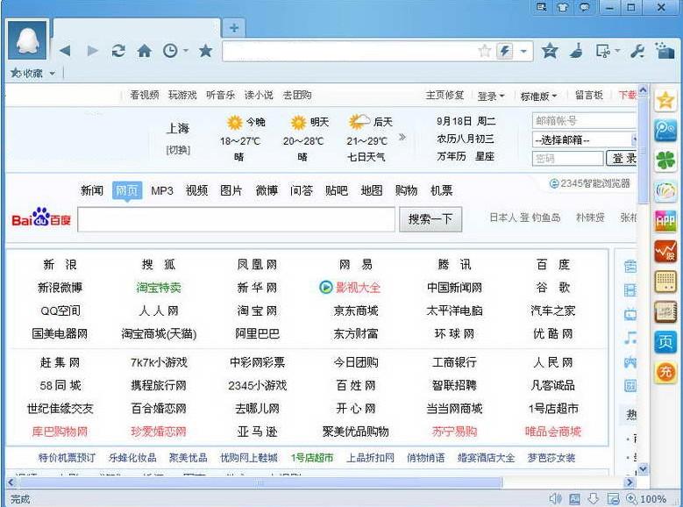Click the app box icon at toolbar end

point(665,50)
